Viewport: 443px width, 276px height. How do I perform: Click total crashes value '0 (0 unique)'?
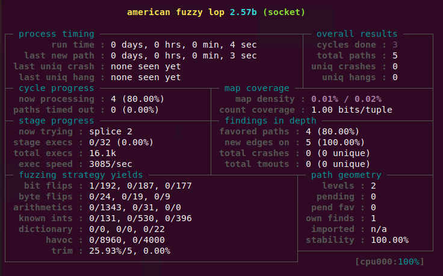[338, 153]
